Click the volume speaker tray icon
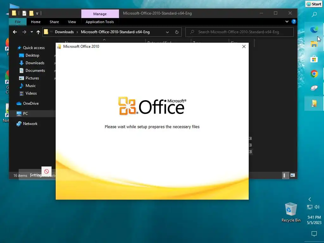This screenshot has height=243, width=324. coord(317,207)
